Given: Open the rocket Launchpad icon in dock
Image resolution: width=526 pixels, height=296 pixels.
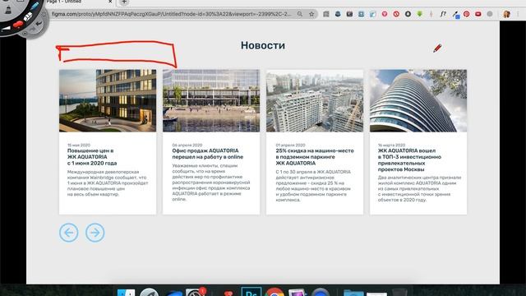Looking at the screenshot, I should [149, 292].
